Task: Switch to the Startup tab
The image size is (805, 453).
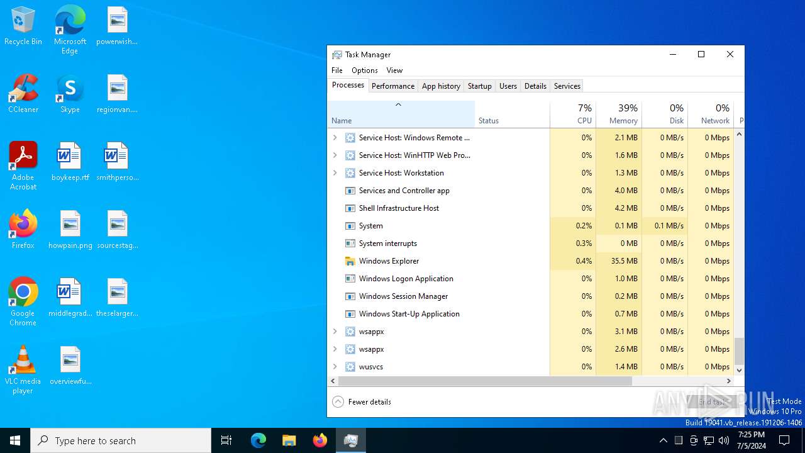Action: (x=479, y=86)
